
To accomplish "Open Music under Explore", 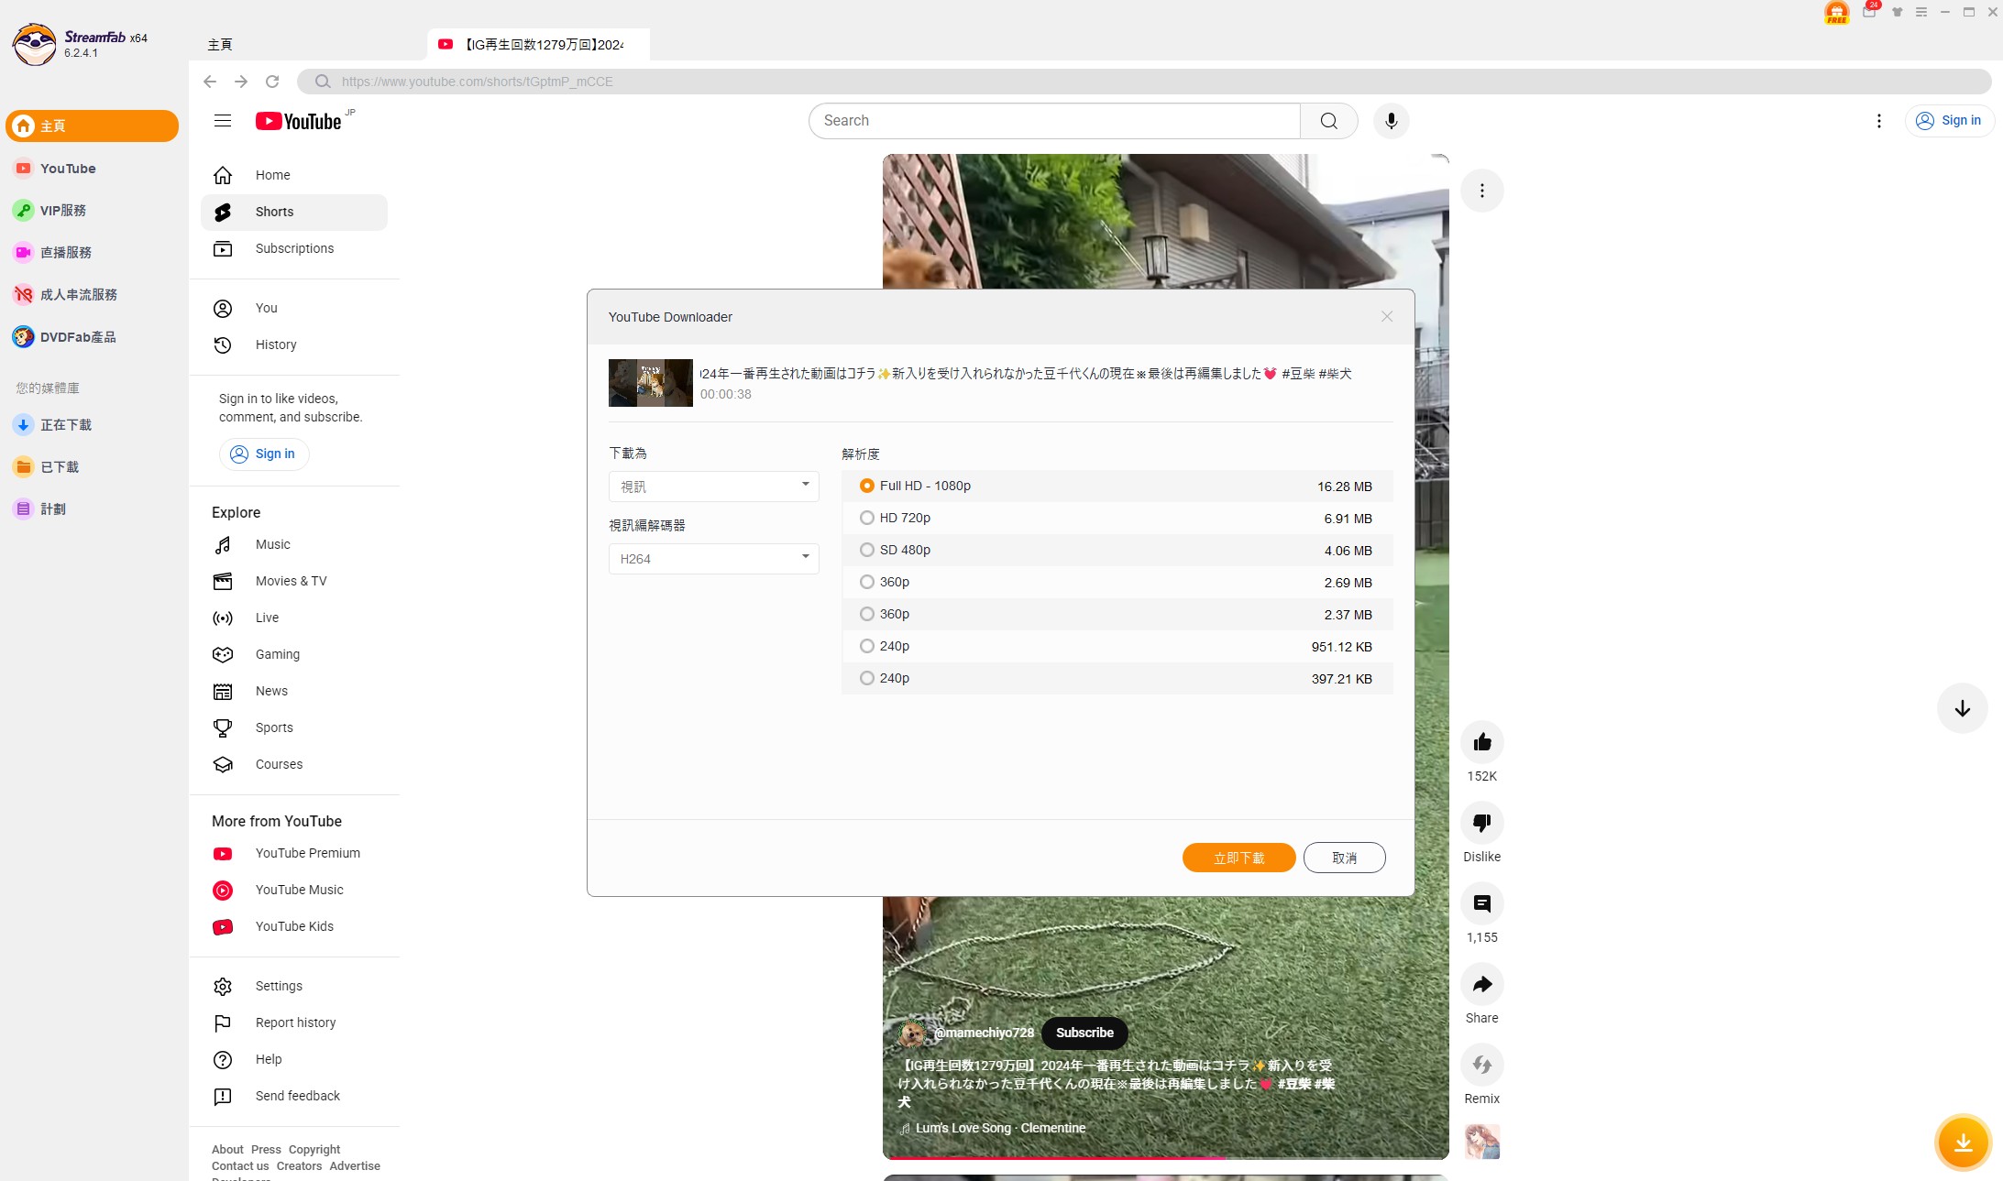I will (294, 544).
